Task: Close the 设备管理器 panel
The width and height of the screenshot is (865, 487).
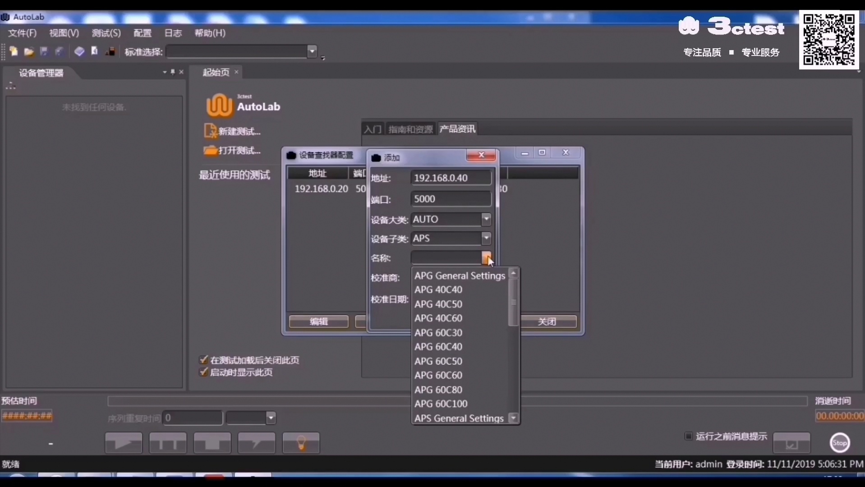Action: [181, 72]
